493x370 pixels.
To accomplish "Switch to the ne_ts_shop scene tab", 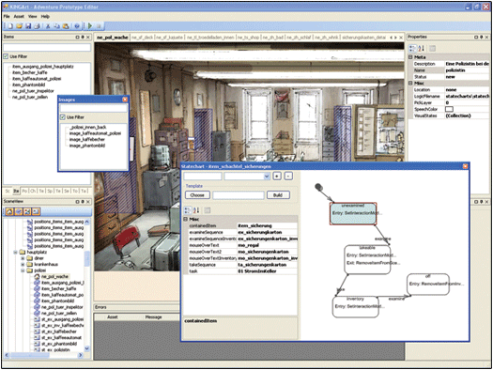I will pyautogui.click(x=249, y=38).
